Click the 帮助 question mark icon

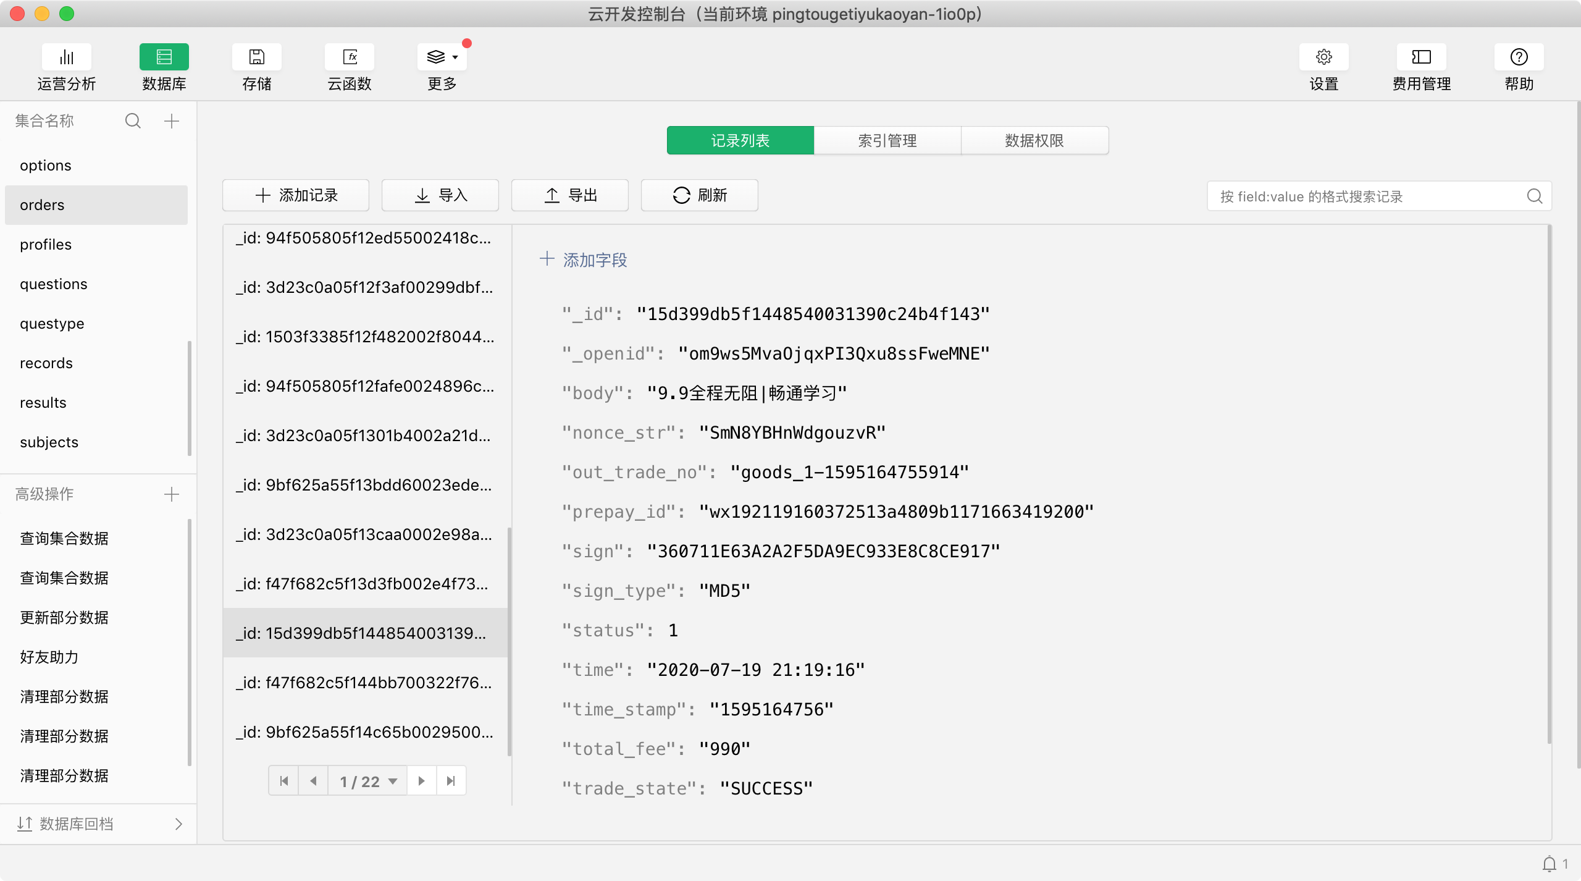point(1519,57)
